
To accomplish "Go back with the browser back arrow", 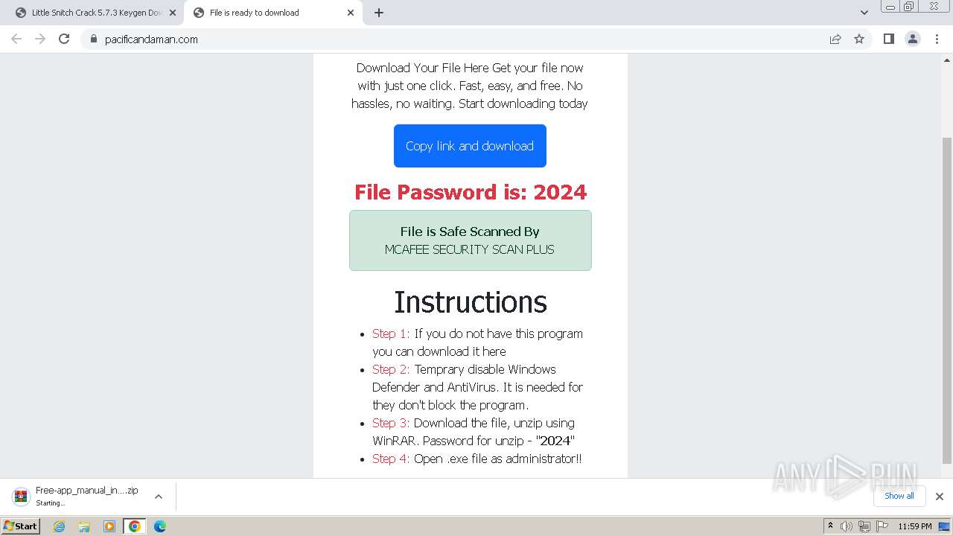I will pyautogui.click(x=16, y=39).
